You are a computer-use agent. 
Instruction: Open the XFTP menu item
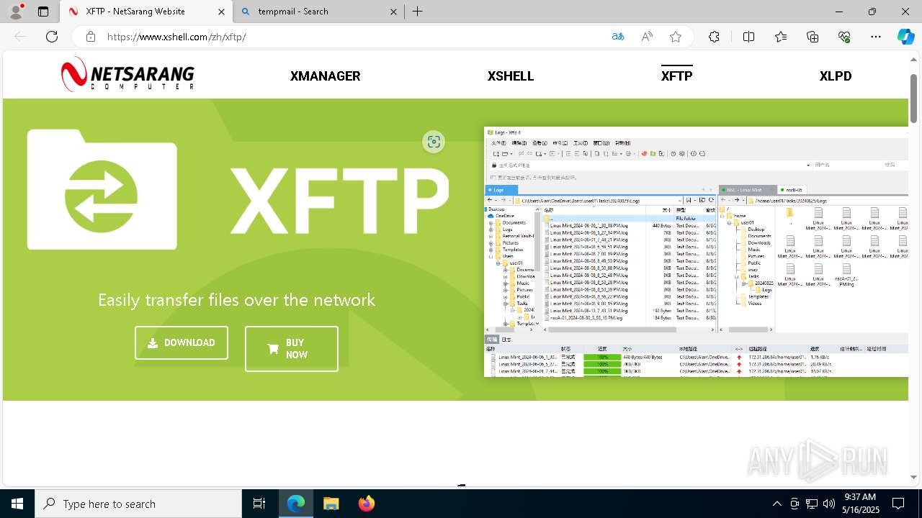677,76
